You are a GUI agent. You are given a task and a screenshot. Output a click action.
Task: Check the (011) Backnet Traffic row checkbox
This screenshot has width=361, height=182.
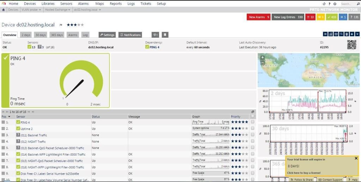(252, 135)
